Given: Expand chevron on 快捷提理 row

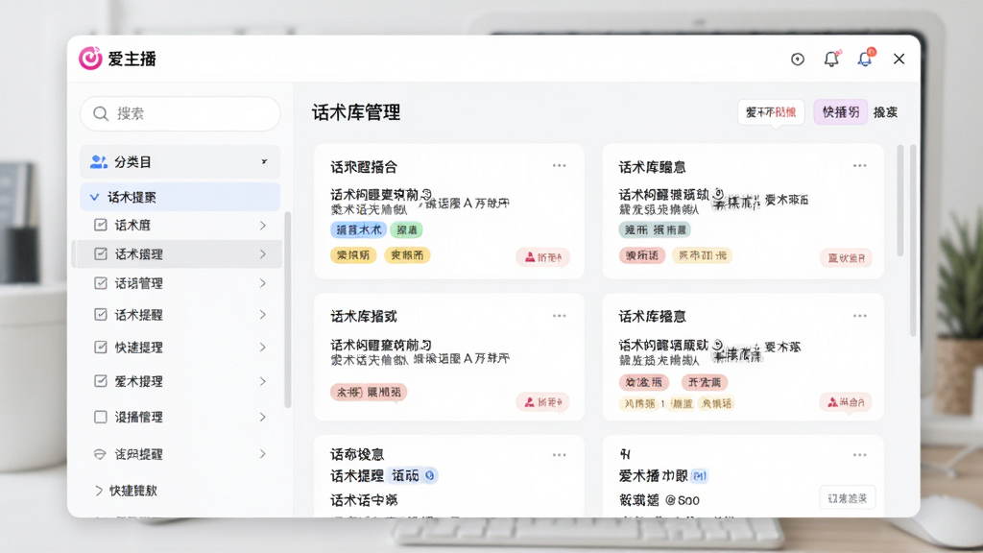Looking at the screenshot, I should (x=263, y=347).
